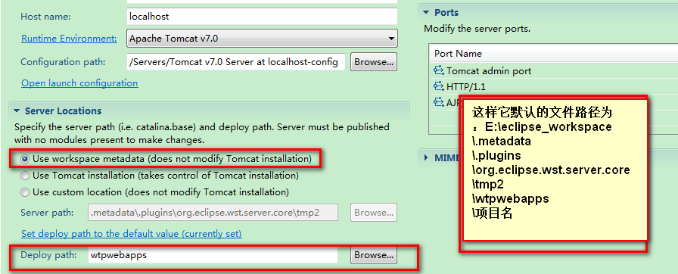This screenshot has width=678, height=274.
Task: Click Browse next to Configuration path
Action: pos(374,62)
